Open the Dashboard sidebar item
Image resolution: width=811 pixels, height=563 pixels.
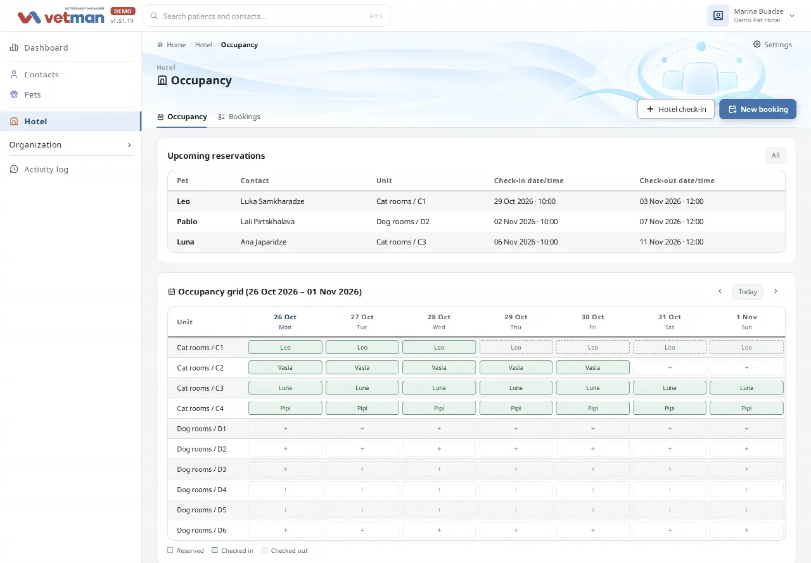(70, 47)
